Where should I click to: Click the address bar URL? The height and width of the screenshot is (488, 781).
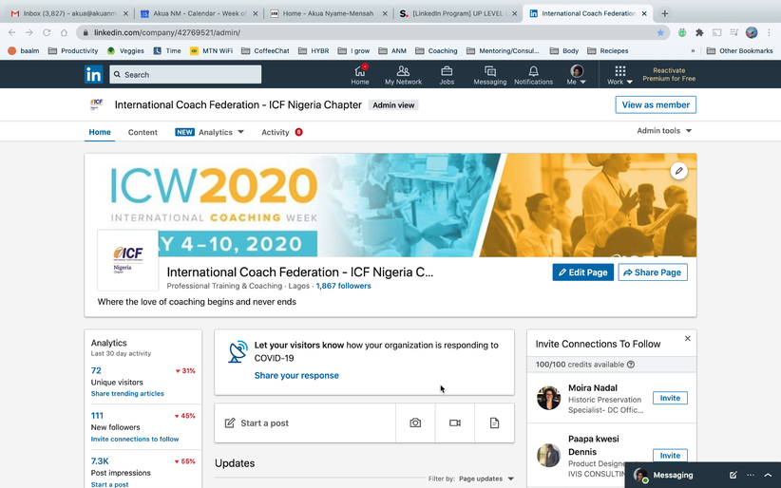point(167,32)
